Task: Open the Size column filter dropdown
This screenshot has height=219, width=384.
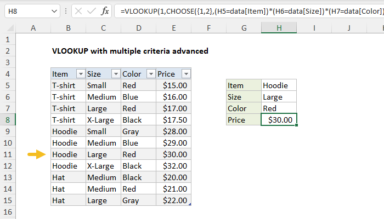Action: 115,74
